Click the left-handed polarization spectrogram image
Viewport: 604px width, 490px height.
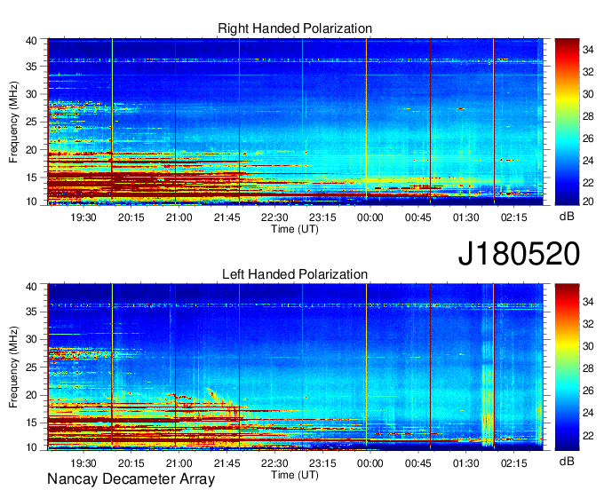coord(296,367)
